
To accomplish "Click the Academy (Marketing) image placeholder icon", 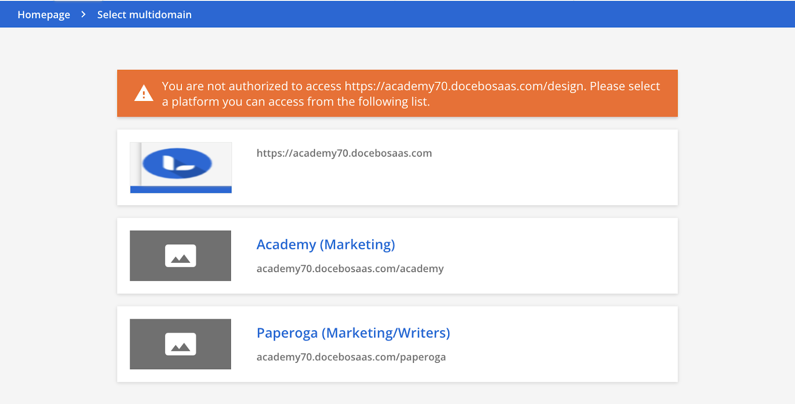I will [x=180, y=256].
